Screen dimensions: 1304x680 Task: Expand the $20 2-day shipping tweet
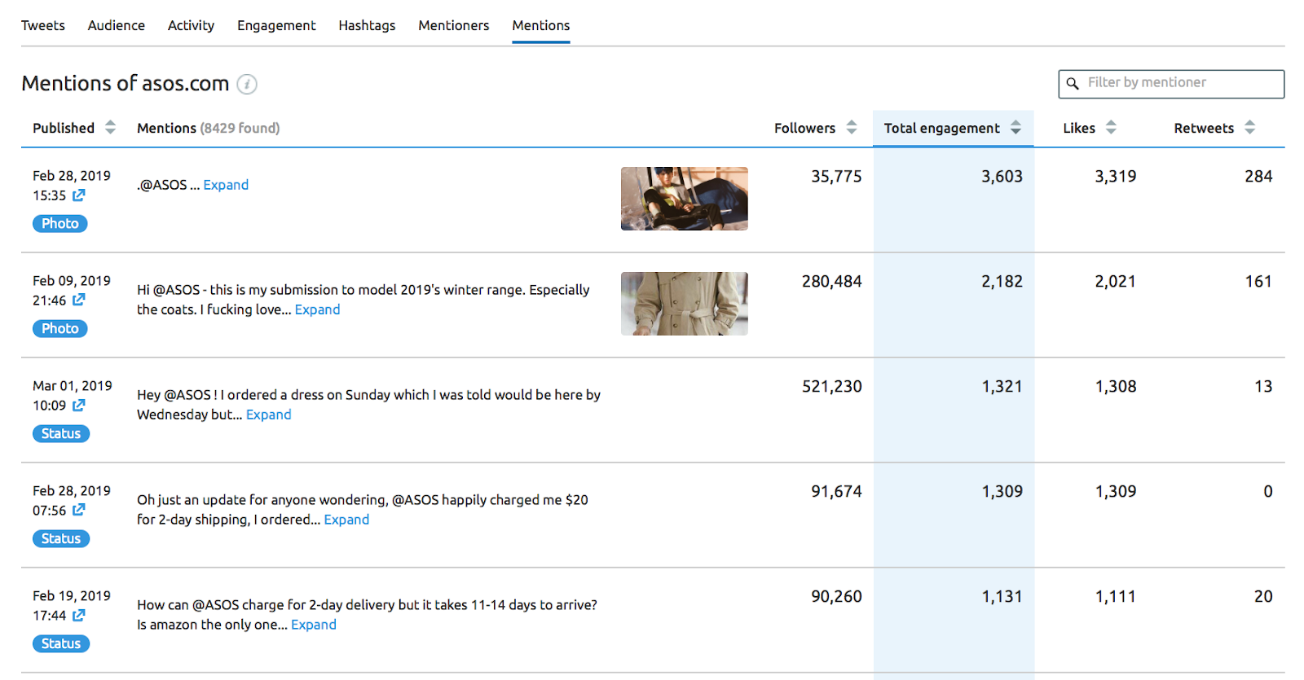point(346,520)
